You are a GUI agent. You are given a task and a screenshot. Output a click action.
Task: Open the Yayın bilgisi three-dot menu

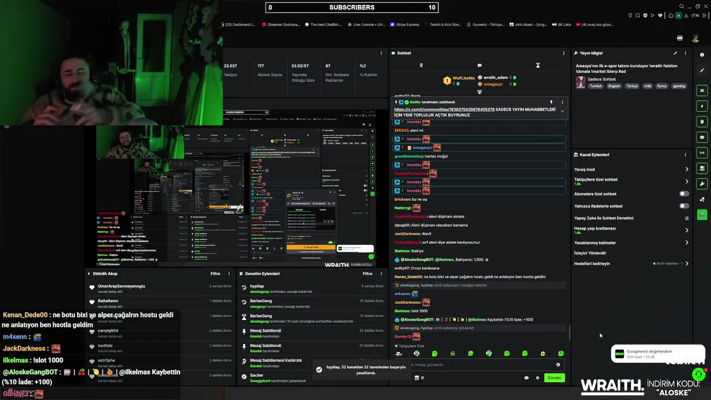pyautogui.click(x=685, y=53)
